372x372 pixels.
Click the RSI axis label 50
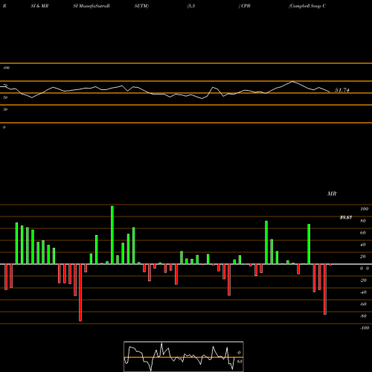click(5, 97)
